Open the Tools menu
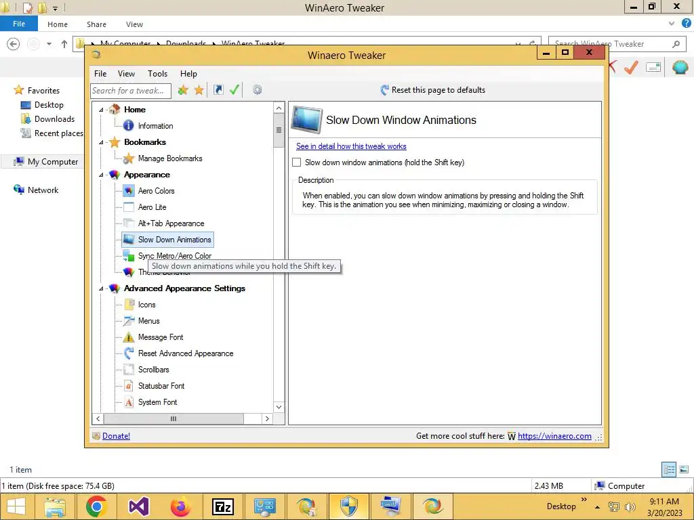The width and height of the screenshot is (694, 520). [x=157, y=74]
